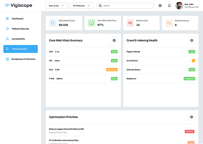This screenshot has width=203, height=144.
Task: Click the Crawl & Indexing Health heading
Action: (x=142, y=41)
